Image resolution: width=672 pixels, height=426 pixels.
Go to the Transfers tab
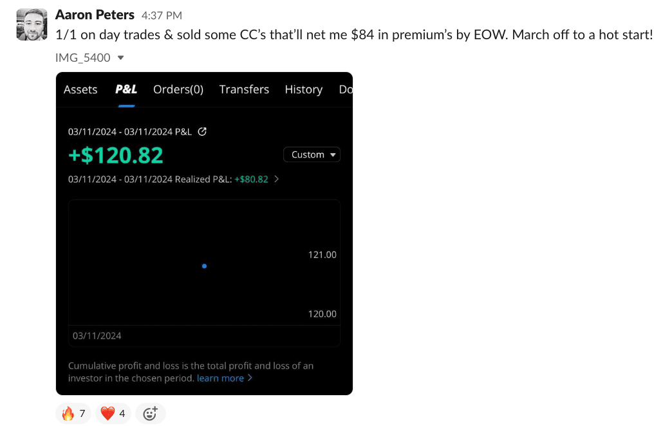[244, 89]
